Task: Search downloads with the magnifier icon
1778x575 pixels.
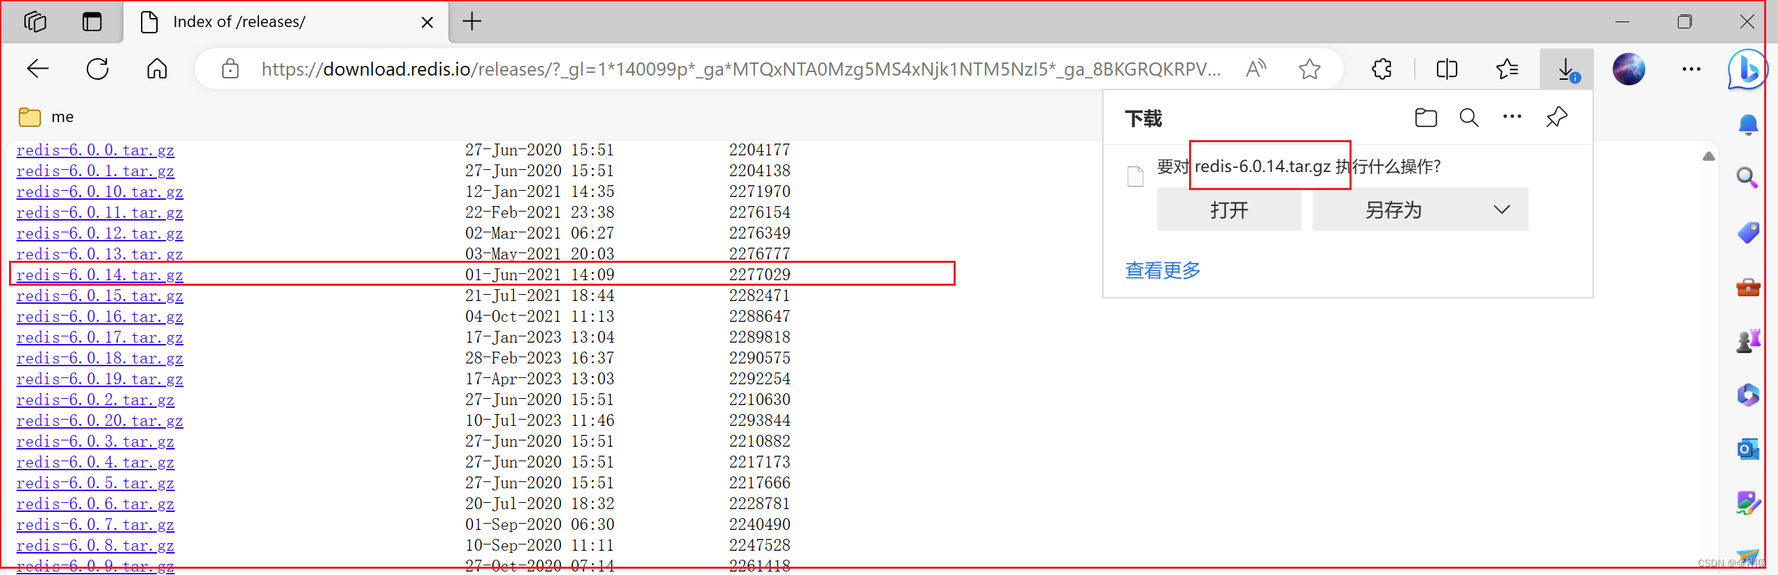Action: pos(1469,117)
